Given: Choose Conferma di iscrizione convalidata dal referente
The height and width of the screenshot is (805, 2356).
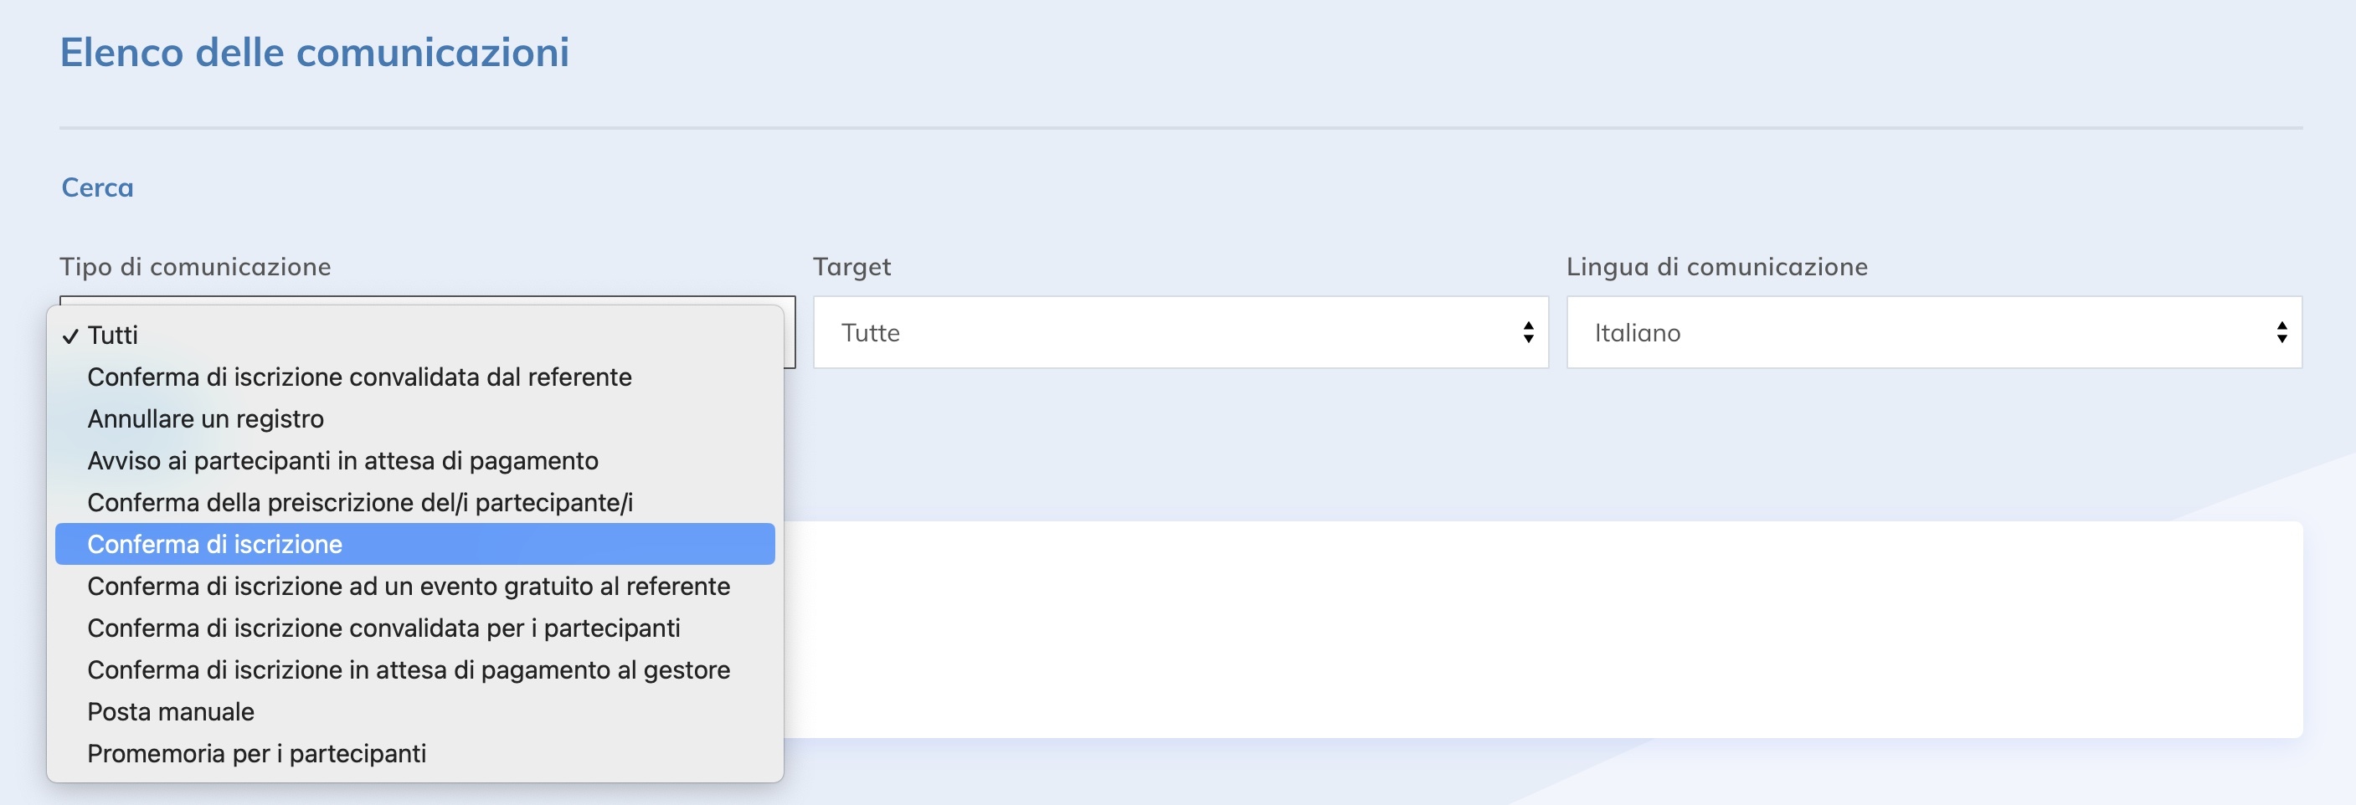Looking at the screenshot, I should (359, 377).
